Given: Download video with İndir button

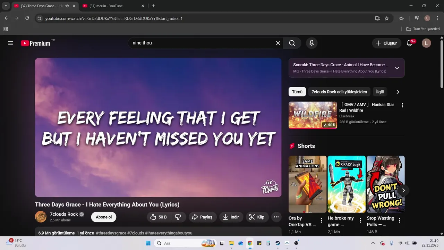Looking at the screenshot, I should coord(231,217).
